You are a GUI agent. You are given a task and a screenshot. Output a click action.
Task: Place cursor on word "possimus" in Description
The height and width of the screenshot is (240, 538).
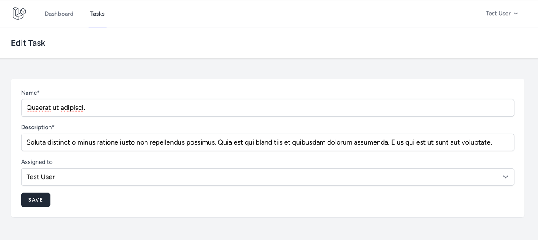point(201,142)
